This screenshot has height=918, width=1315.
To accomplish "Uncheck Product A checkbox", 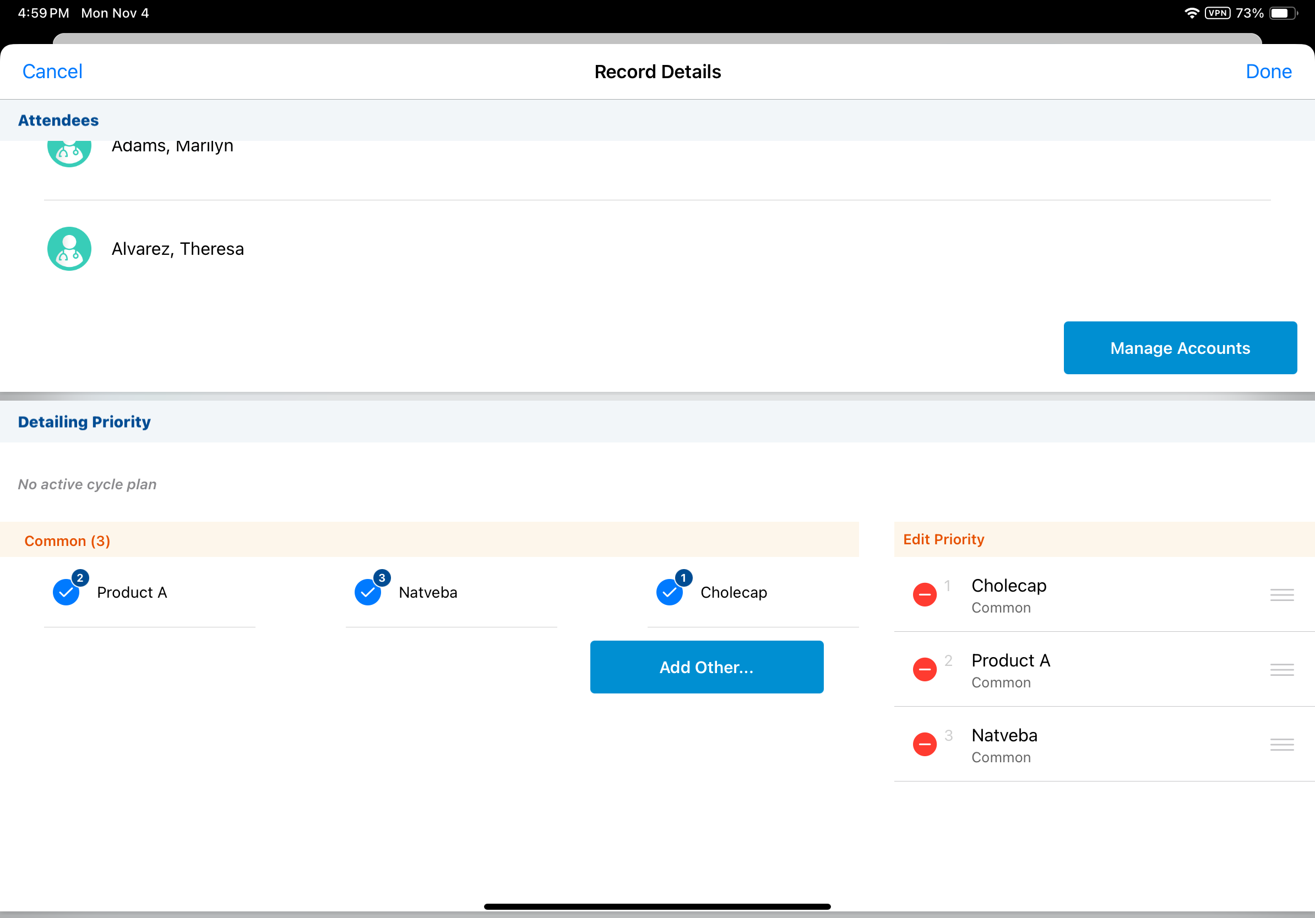I will (x=67, y=592).
